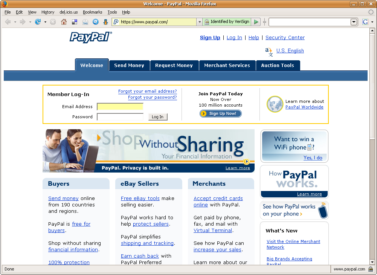Click the URL address bar text
The height and width of the screenshot is (275, 377).
click(x=144, y=22)
